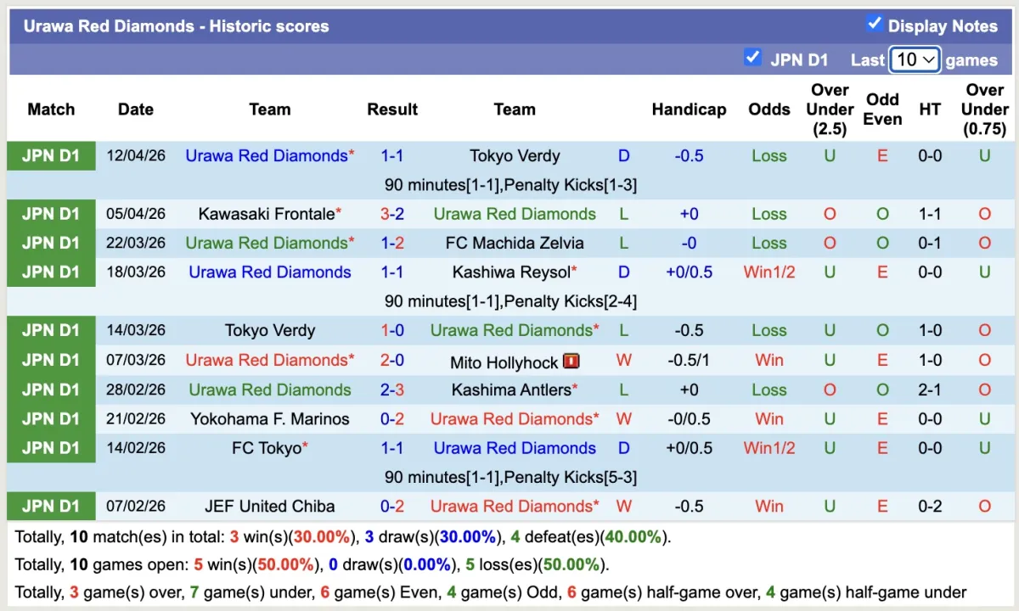The width and height of the screenshot is (1019, 611).
Task: Open Urawa Red Diamonds link in 07/03/26 row
Action: tap(266, 360)
